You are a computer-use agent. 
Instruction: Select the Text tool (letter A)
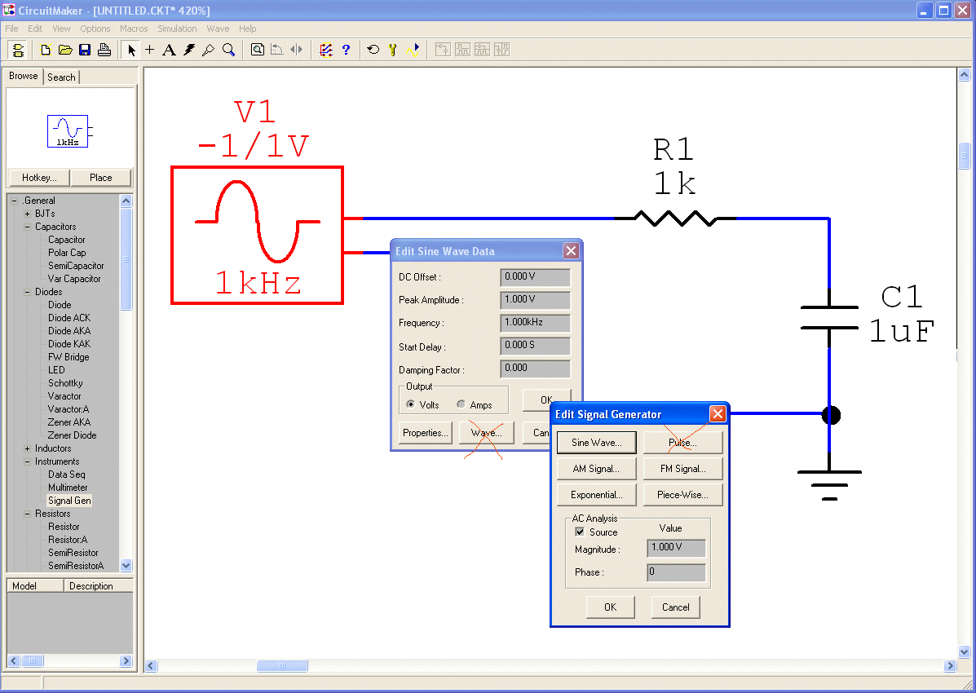[x=169, y=50]
